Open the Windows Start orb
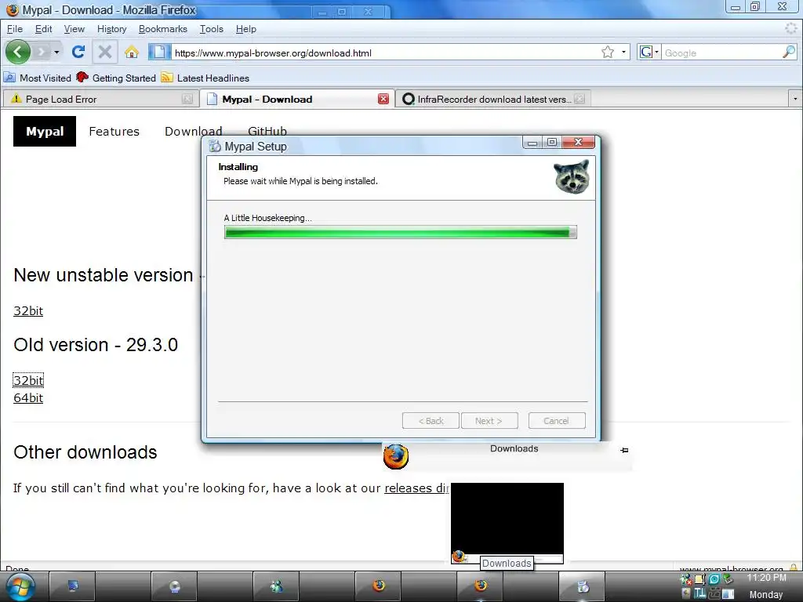Viewport: 803px width, 602px height. [20, 586]
